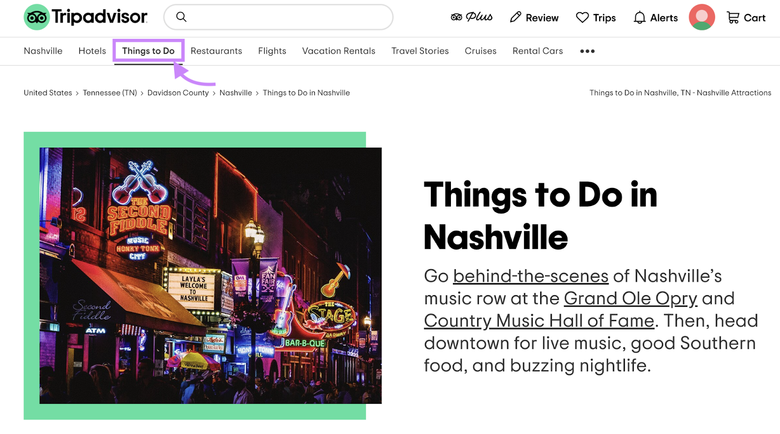
Task: Open the Nashville tab
Action: tap(43, 51)
